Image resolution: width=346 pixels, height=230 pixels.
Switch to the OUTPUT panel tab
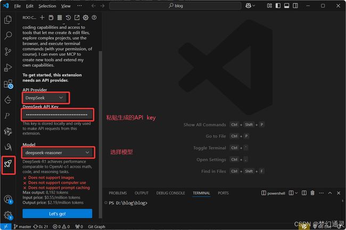(142, 193)
